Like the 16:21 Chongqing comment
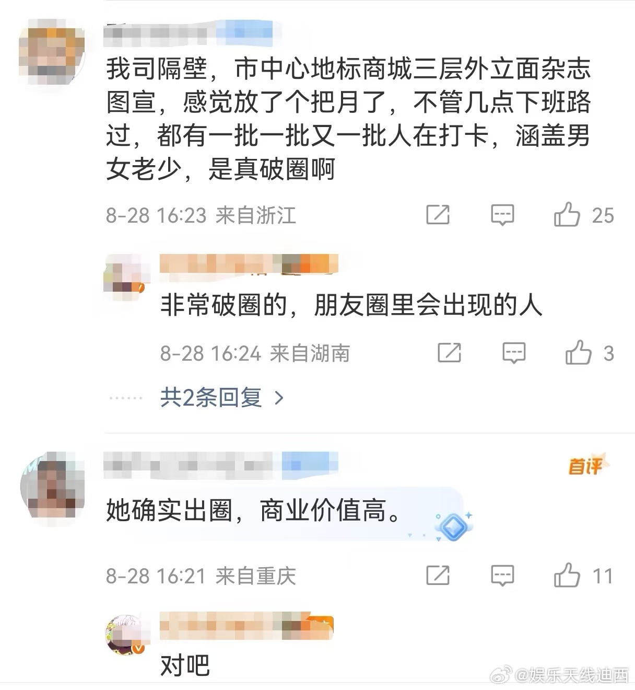The image size is (635, 690). (567, 575)
